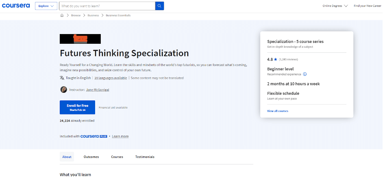Open Jane McGonigal instructor profile

click(x=98, y=90)
